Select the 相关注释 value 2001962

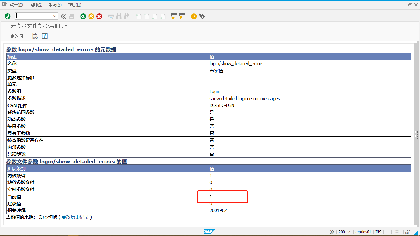pyautogui.click(x=218, y=210)
